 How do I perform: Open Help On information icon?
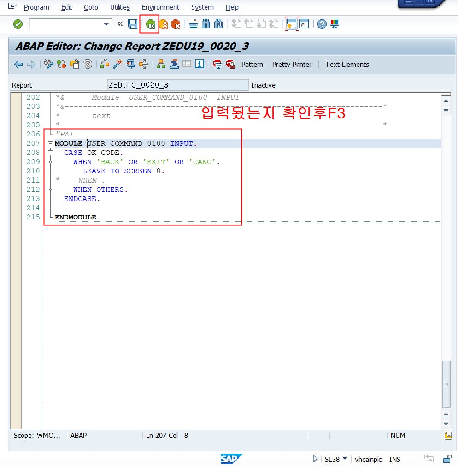[200, 65]
